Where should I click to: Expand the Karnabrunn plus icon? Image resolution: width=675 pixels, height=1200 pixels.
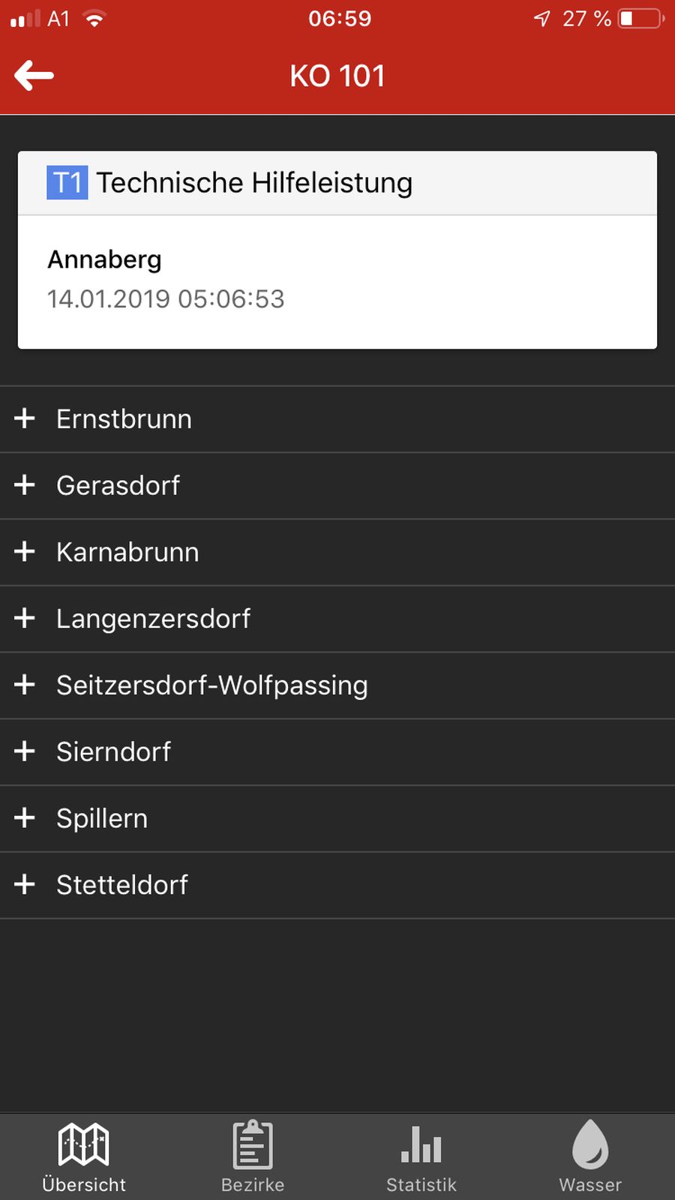[x=25, y=552]
